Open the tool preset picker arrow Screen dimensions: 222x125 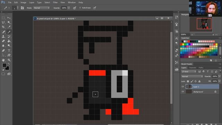point(9,8)
